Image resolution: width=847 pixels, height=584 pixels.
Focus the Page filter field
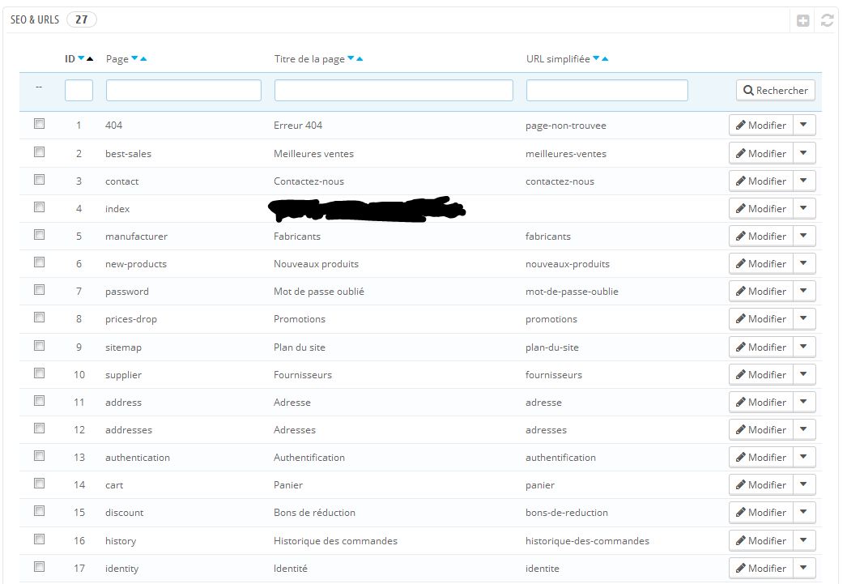click(x=184, y=90)
